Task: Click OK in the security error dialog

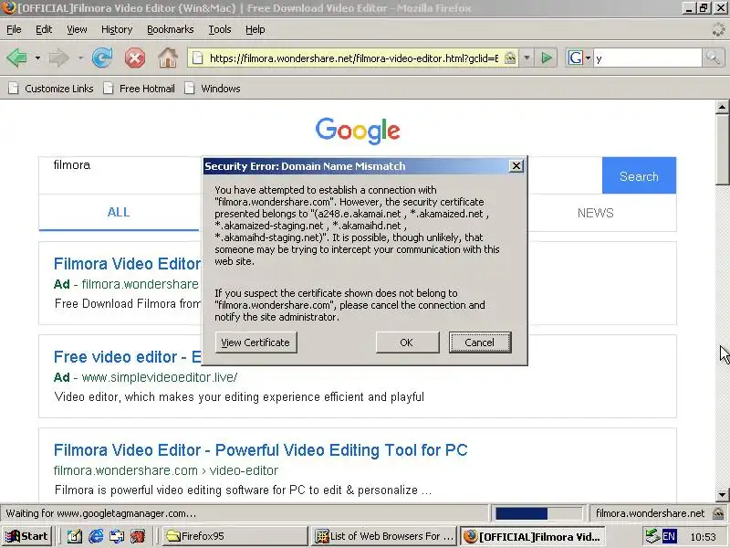Action: tap(406, 342)
